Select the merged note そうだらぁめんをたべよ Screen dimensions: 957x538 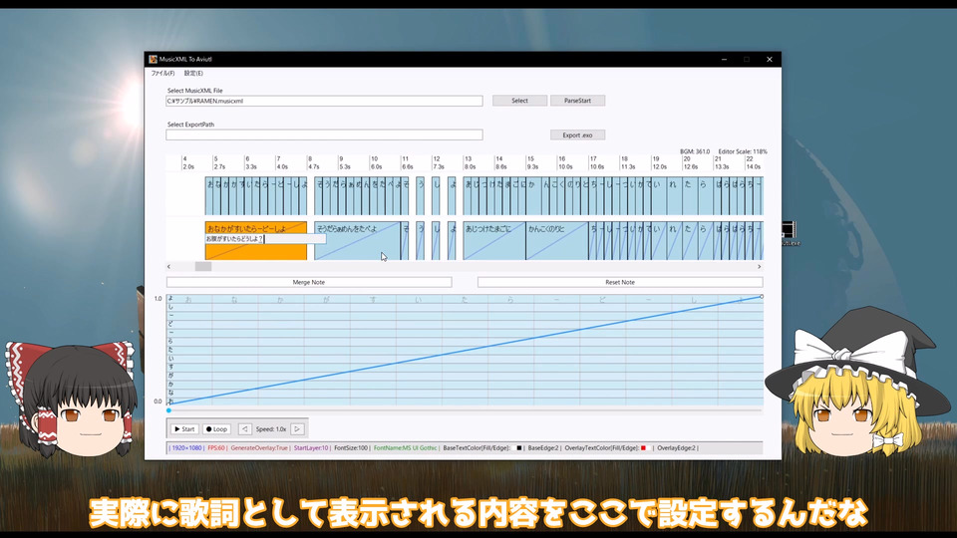[x=357, y=241]
